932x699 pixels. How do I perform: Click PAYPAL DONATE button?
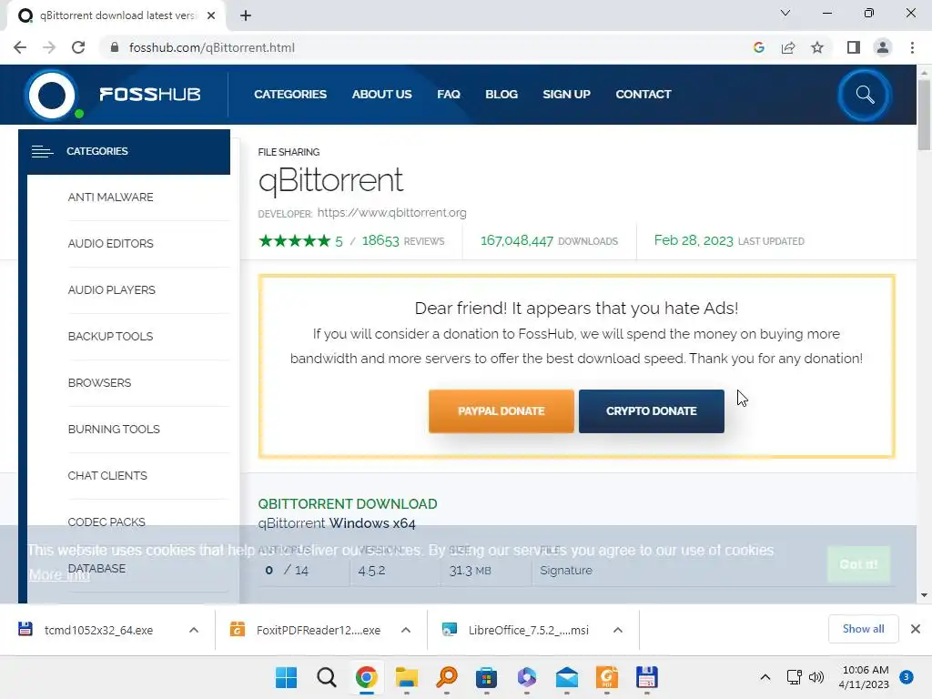click(501, 411)
